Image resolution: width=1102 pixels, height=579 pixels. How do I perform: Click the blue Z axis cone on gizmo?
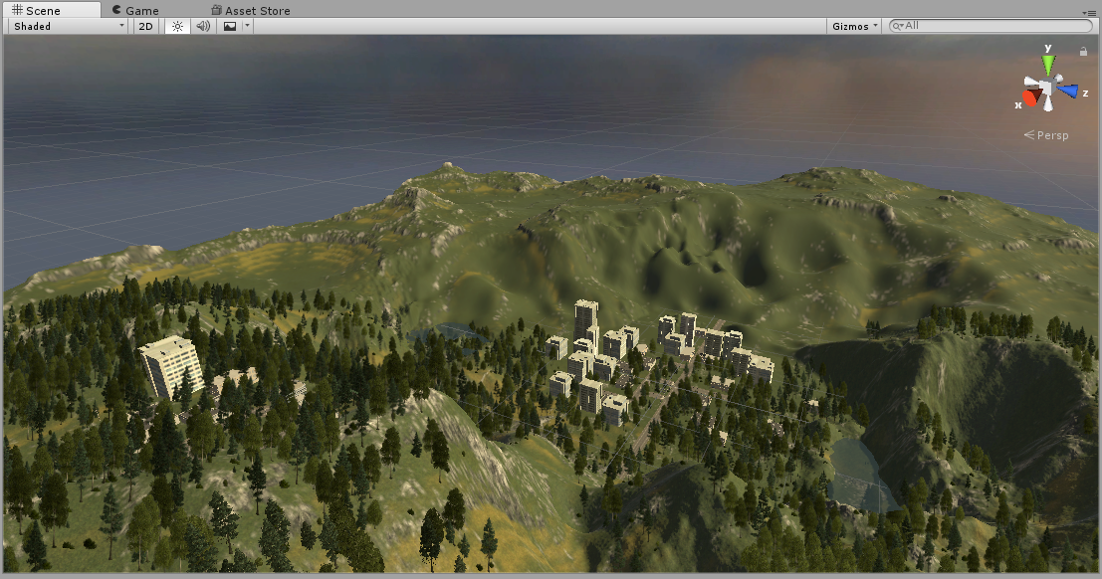pos(1068,91)
